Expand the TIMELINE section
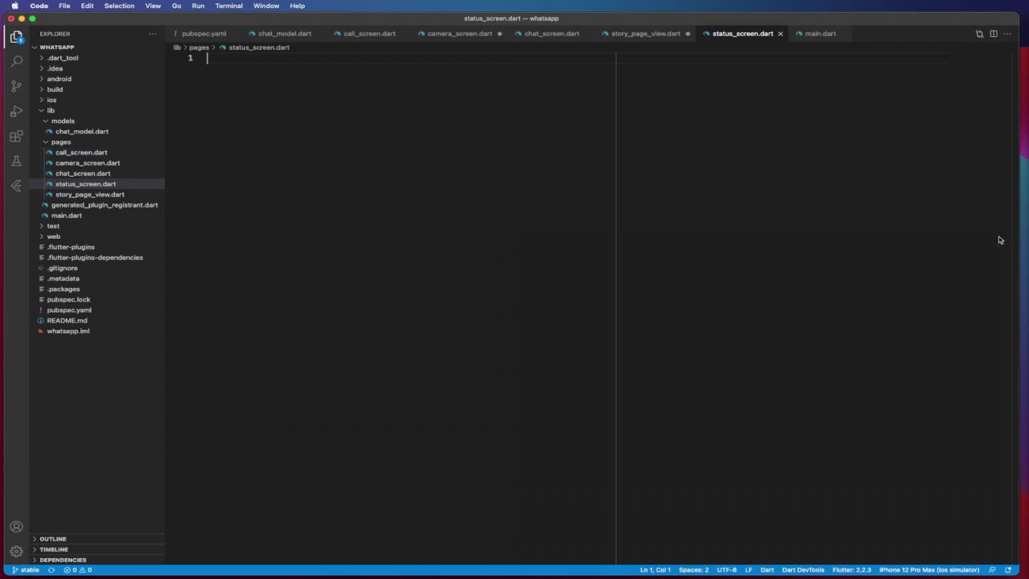 pos(54,549)
